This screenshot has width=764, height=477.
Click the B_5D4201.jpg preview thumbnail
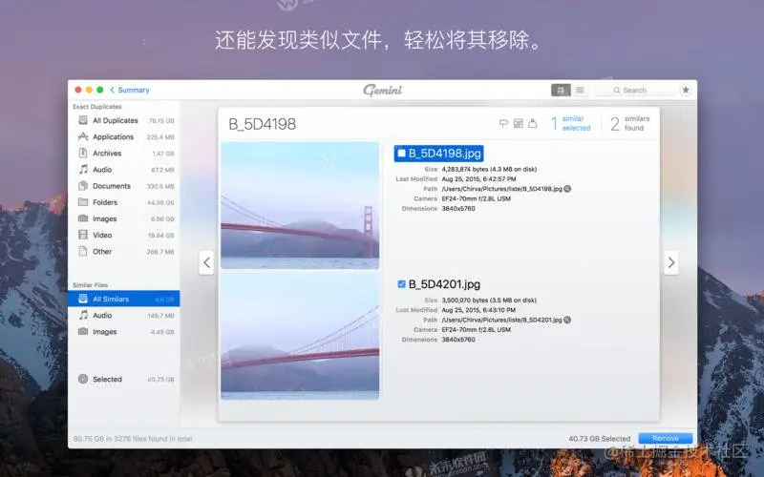click(x=300, y=337)
